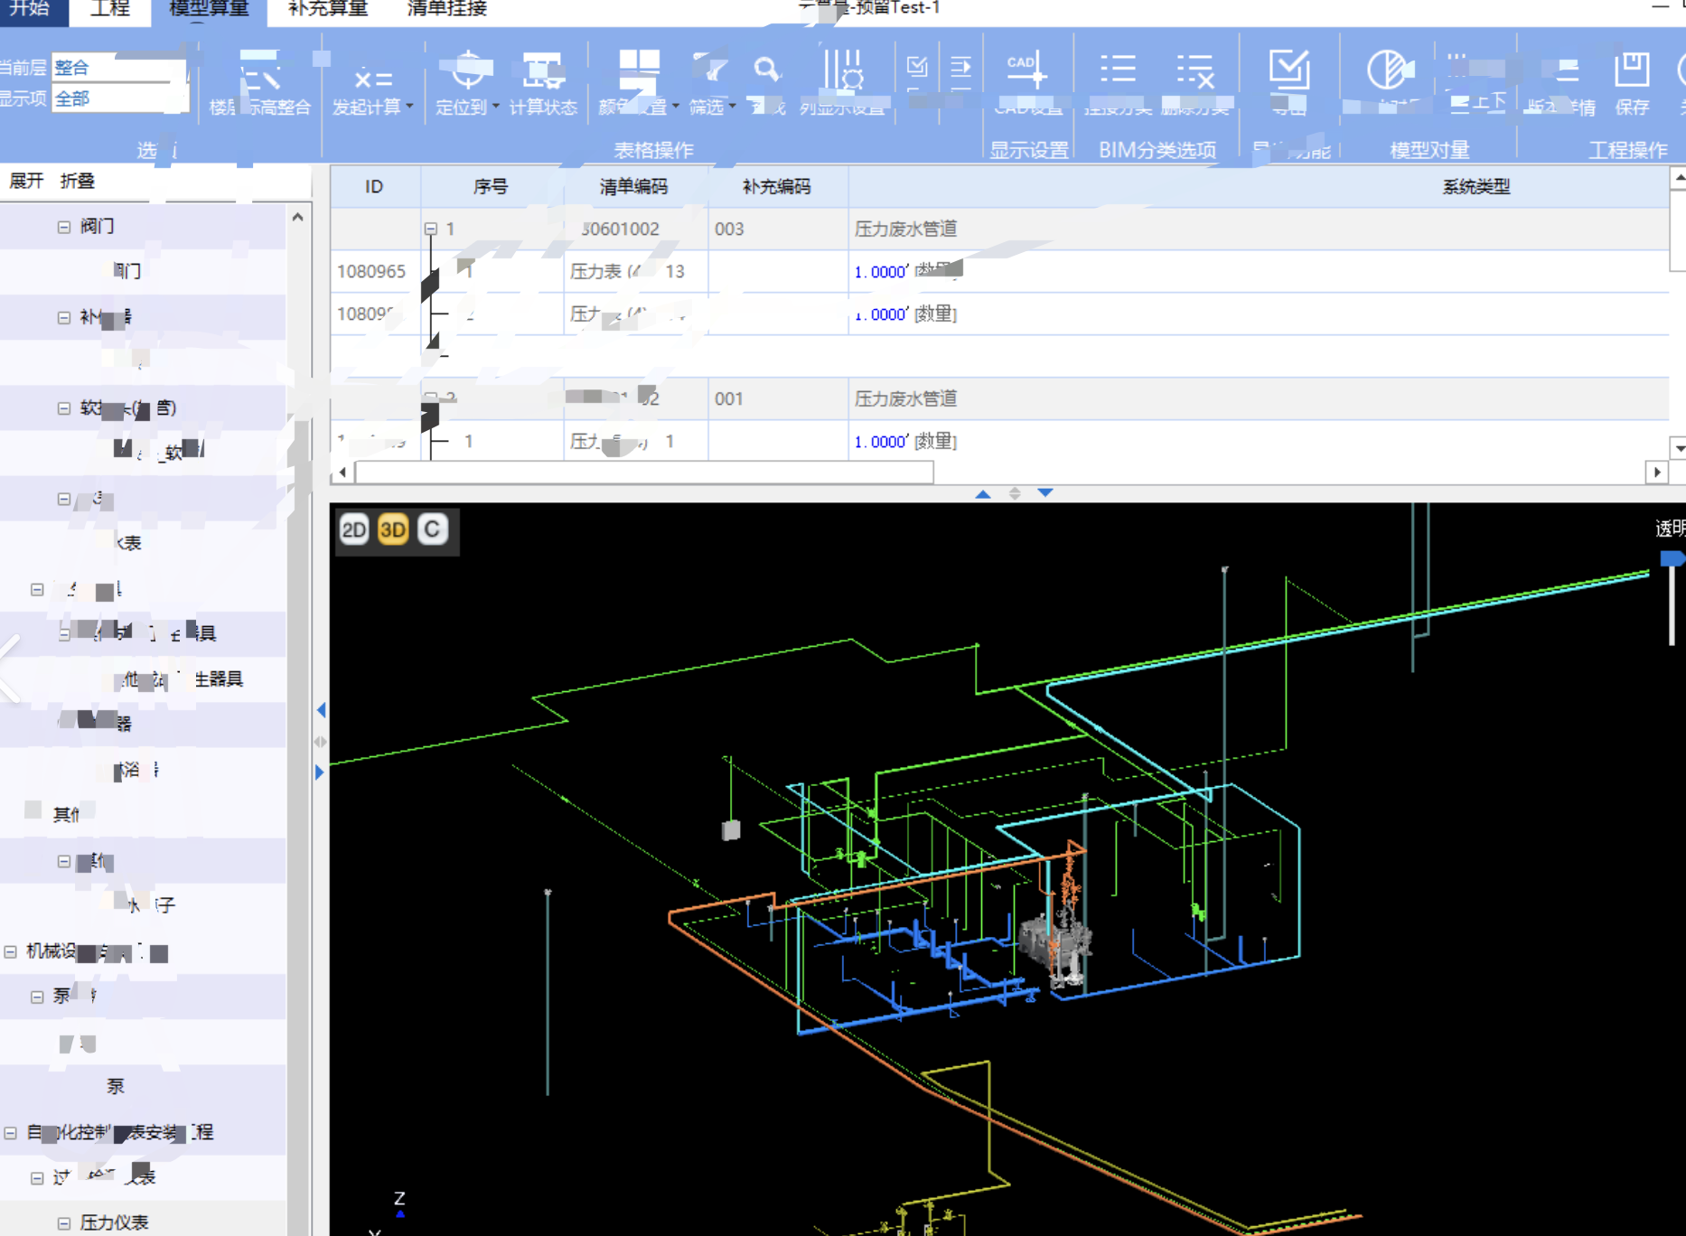Click the small indent-list icon before CAD设置
1686x1236 pixels.
960,69
